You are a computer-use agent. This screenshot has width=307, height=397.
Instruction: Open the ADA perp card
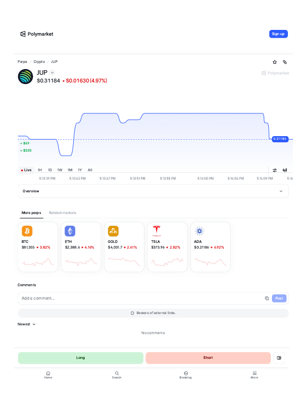tap(211, 247)
